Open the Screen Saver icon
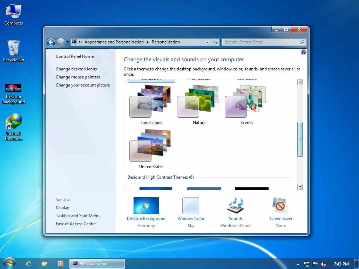The width and height of the screenshot is (359, 269). coord(280,205)
